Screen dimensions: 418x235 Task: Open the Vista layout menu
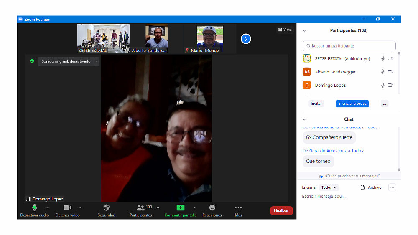tap(285, 30)
